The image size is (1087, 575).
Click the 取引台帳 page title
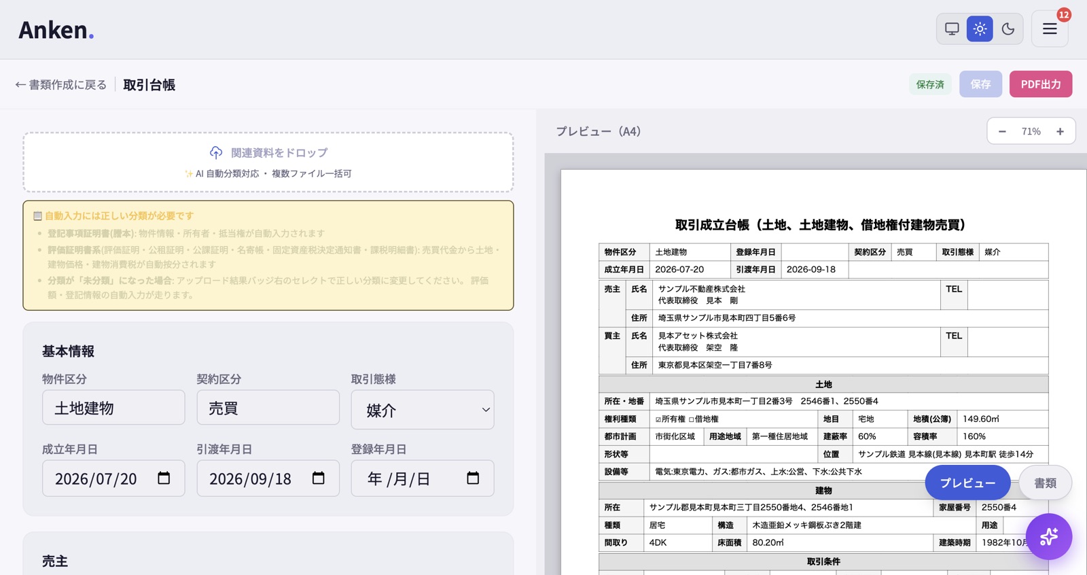(x=149, y=85)
